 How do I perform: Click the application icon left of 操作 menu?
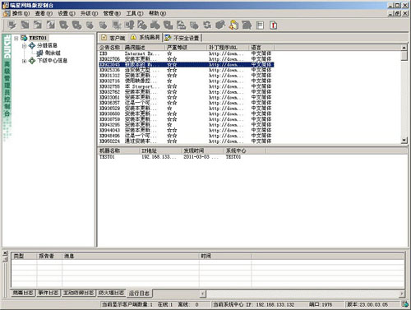(7, 13)
